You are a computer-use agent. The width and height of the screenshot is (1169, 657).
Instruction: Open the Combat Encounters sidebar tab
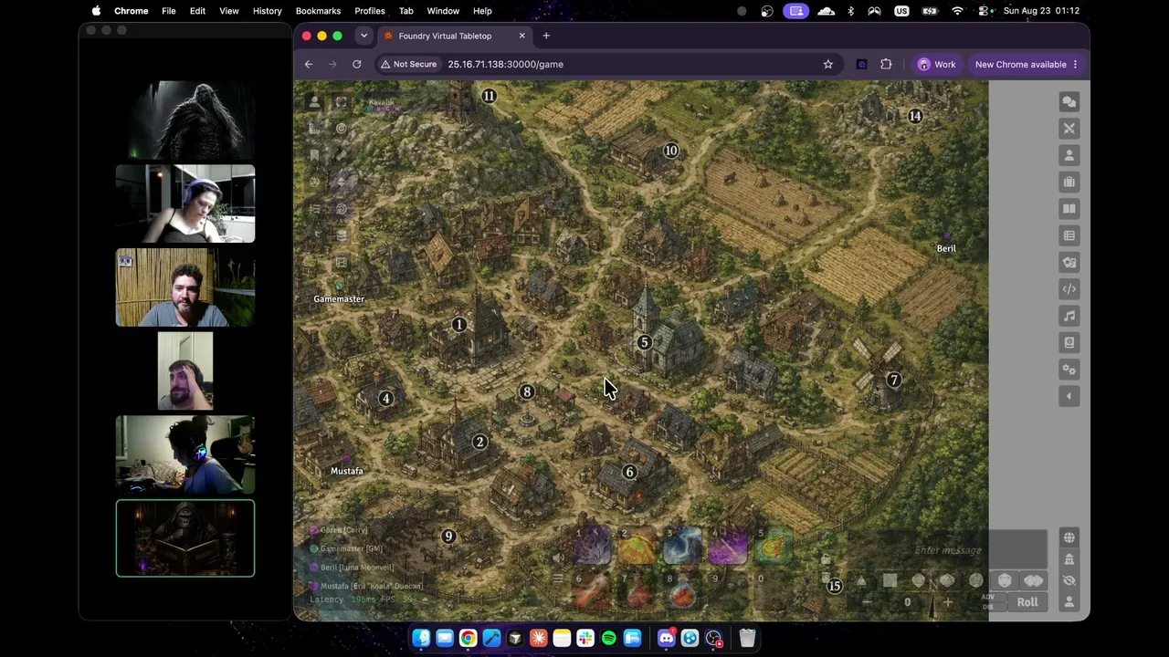pos(1069,129)
